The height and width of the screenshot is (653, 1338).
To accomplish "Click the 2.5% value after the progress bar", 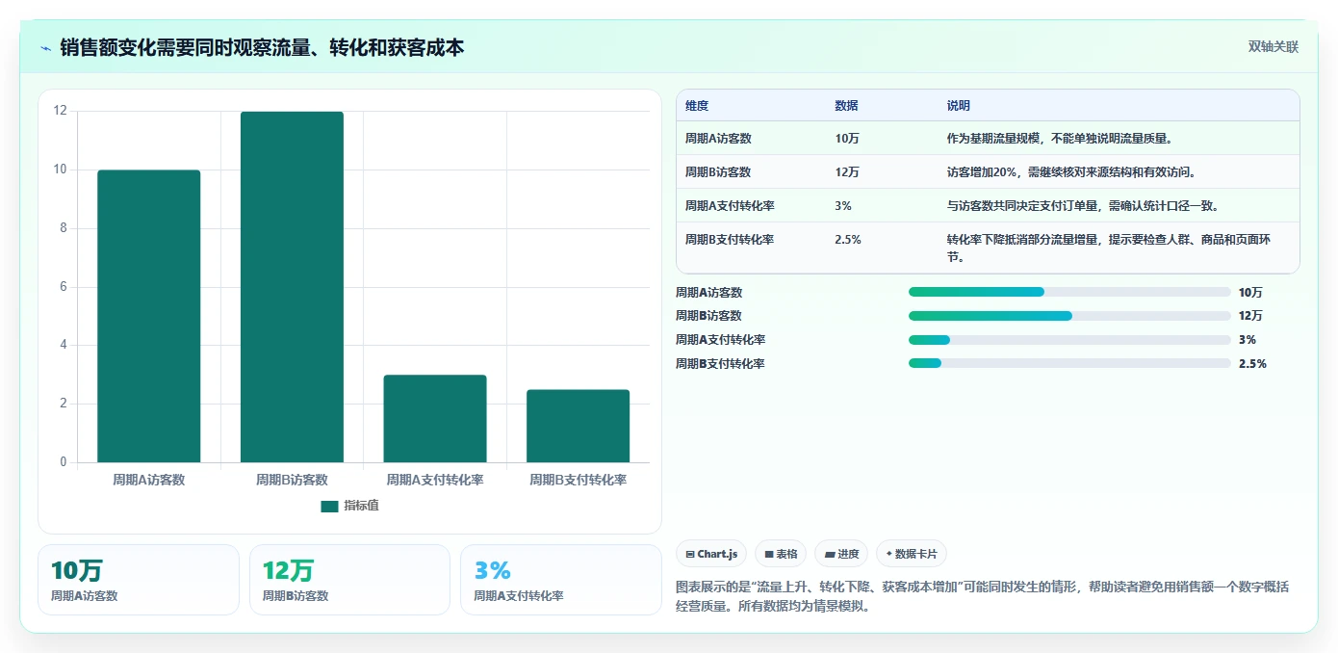I will click(x=1252, y=364).
